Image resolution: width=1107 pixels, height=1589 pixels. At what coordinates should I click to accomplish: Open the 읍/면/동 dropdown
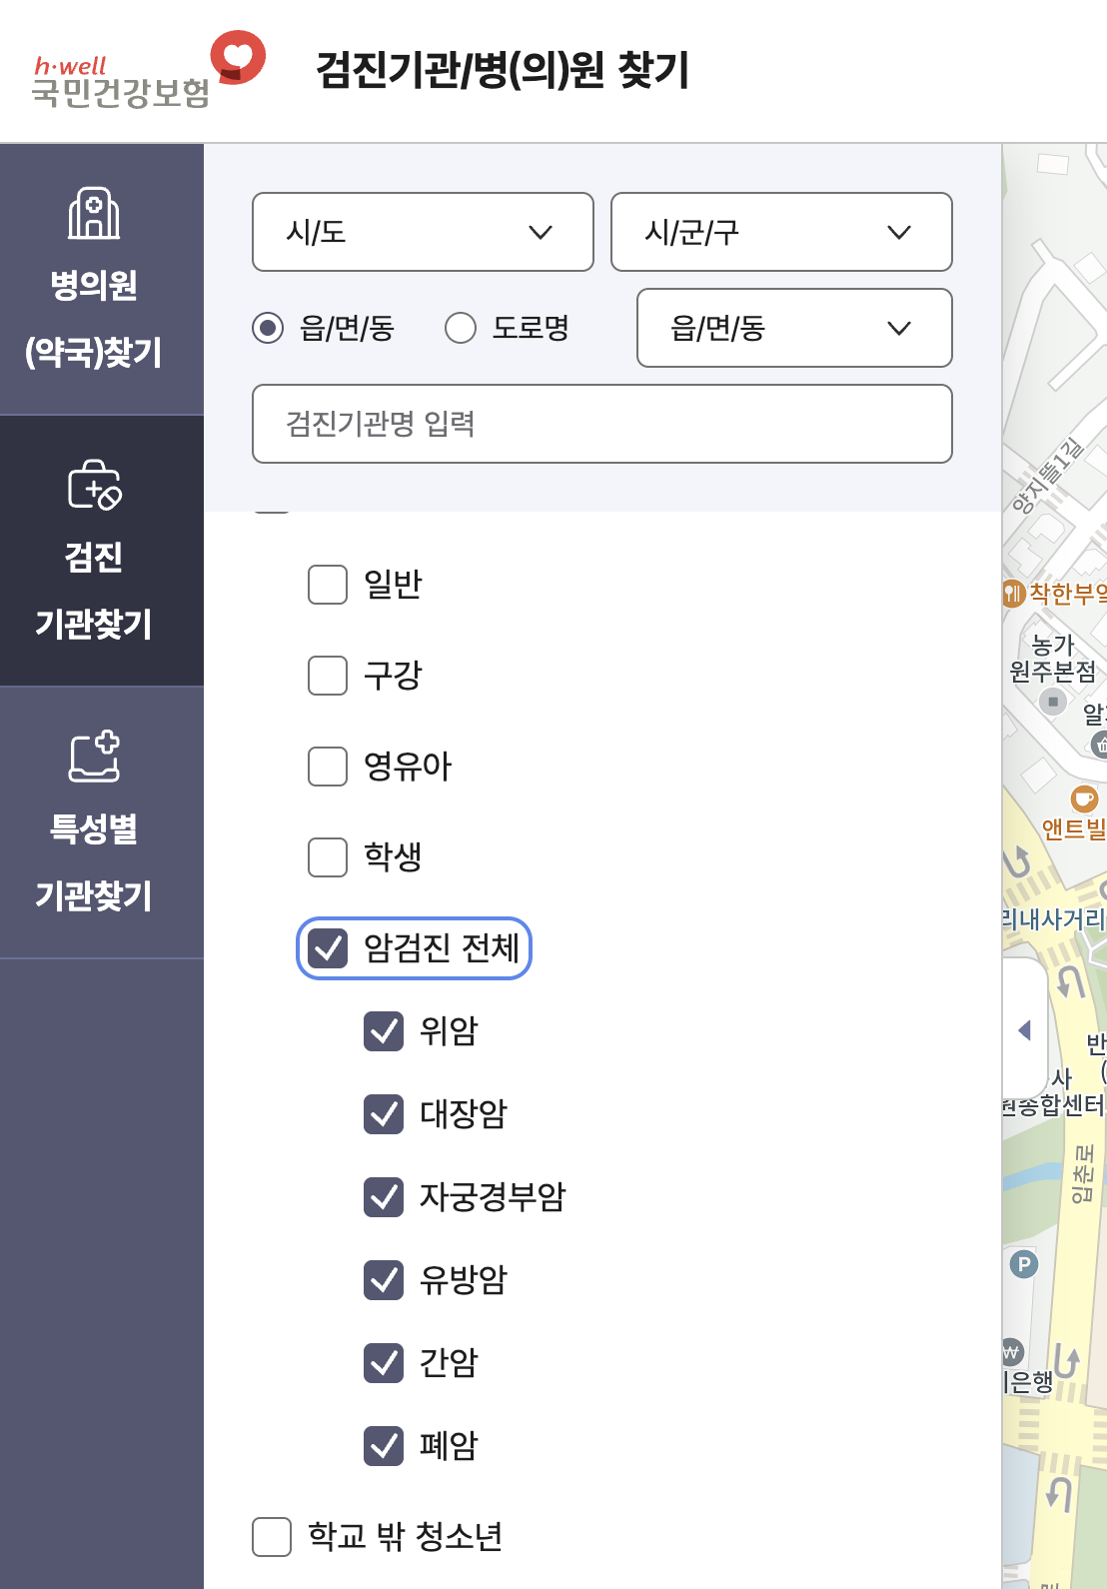(x=794, y=328)
